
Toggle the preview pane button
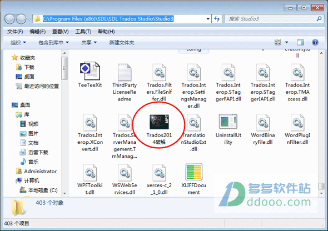(300, 42)
